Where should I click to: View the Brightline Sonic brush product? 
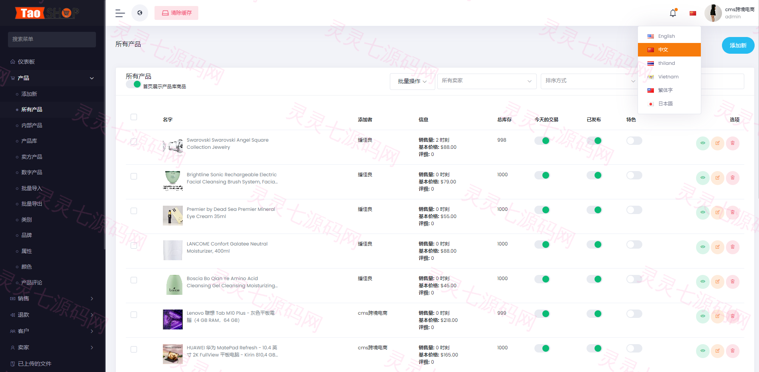(702, 178)
